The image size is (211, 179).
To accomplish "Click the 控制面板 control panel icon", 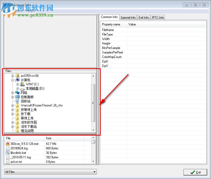I will click(x=17, y=97).
